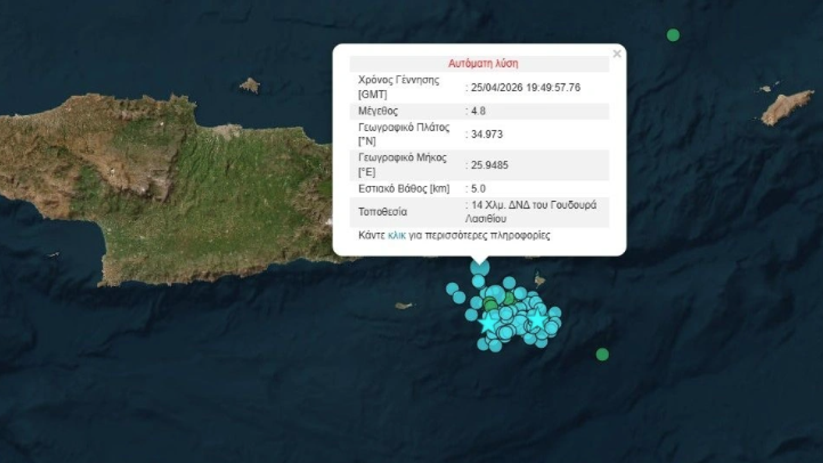Click the latitude value 34.973
Viewport: 823px width, 463px height.
(x=487, y=134)
